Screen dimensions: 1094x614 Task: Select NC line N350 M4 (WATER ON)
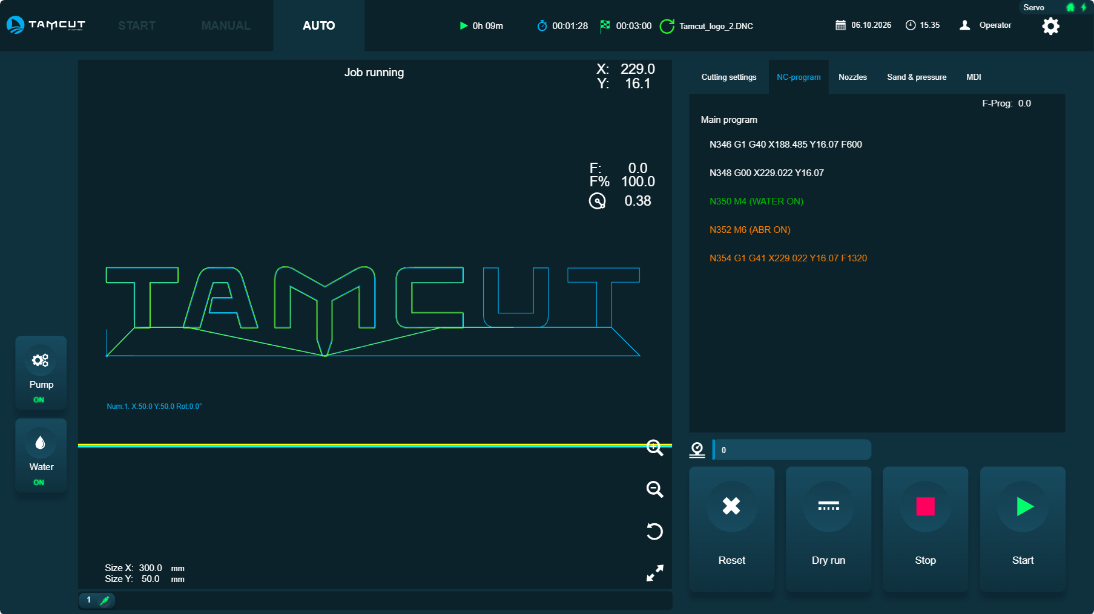756,201
